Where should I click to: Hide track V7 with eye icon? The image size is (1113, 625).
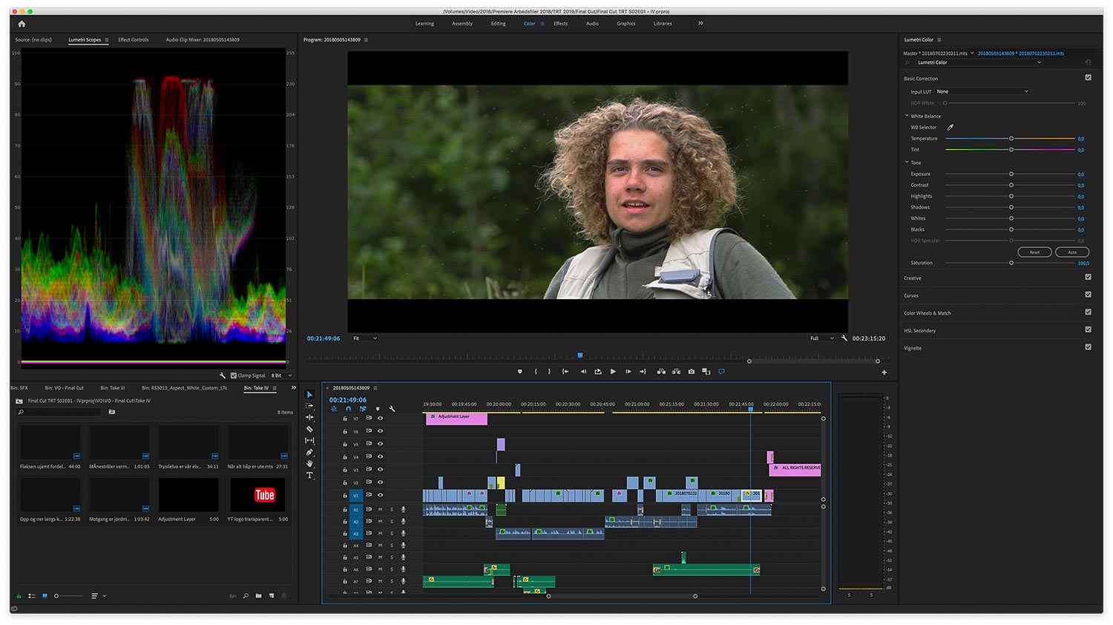(381, 418)
